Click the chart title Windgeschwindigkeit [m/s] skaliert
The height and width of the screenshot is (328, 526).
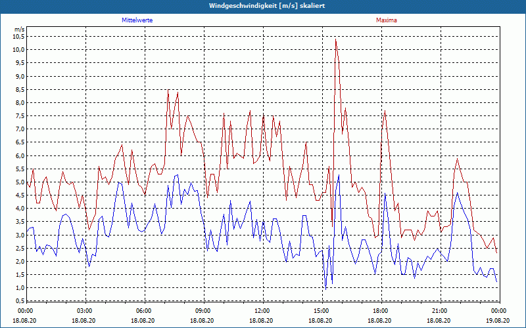pos(267,6)
